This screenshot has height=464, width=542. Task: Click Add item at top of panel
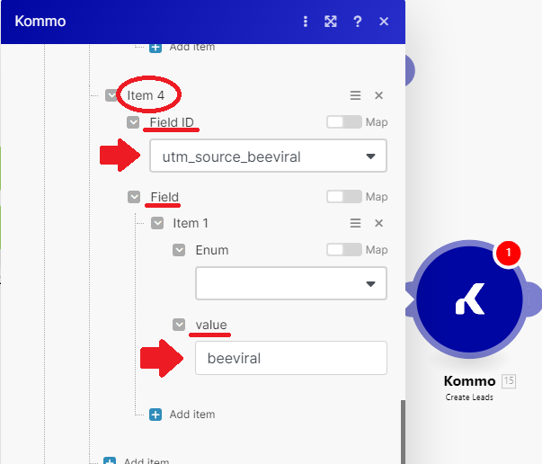[182, 48]
